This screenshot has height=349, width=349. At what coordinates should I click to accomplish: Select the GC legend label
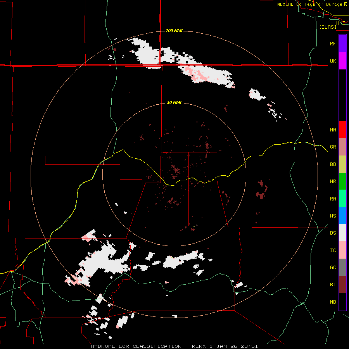(333, 268)
